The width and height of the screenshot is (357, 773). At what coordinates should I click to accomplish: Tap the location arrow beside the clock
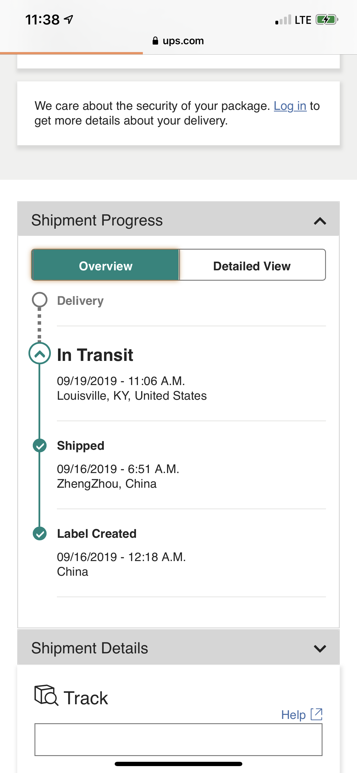[x=69, y=20]
